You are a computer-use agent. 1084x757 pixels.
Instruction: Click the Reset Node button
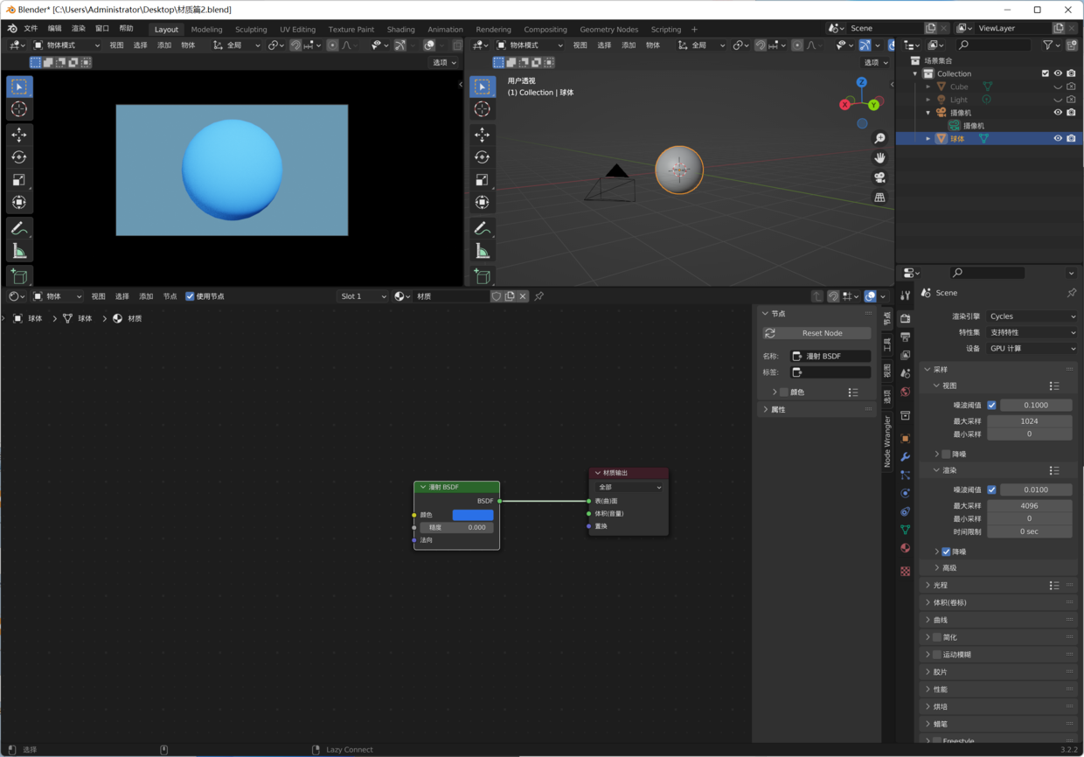point(816,333)
